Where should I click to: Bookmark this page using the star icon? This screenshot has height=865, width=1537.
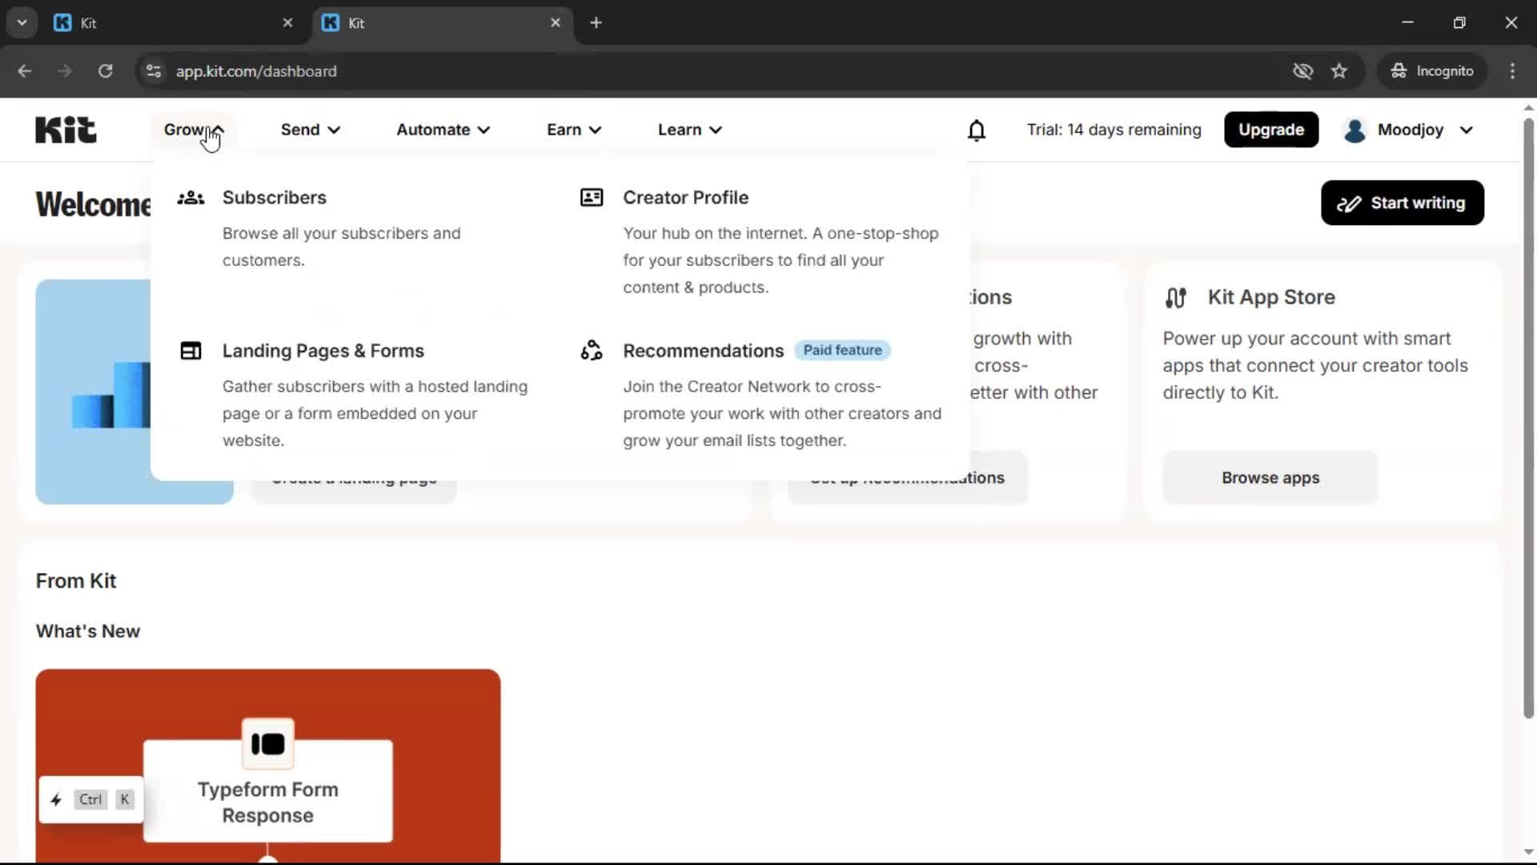point(1339,70)
